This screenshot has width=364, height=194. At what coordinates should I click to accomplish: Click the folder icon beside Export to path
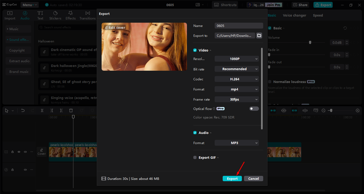259,36
